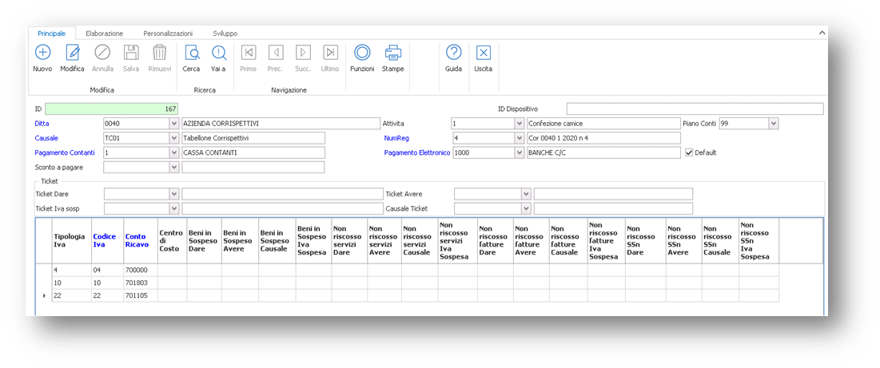Image resolution: width=880 pixels, height=368 pixels.
Task: Uncheck the Default checkbox
Action: click(689, 152)
